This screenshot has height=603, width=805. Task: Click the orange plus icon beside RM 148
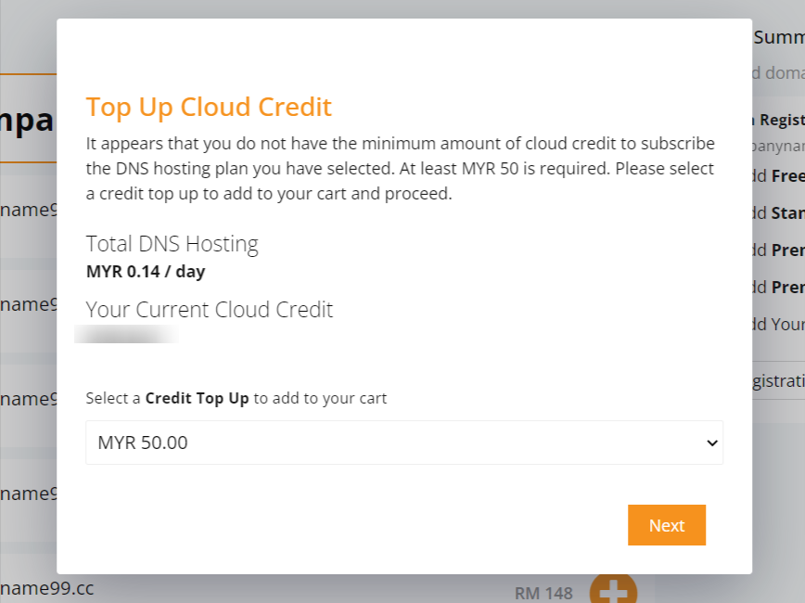point(614,590)
